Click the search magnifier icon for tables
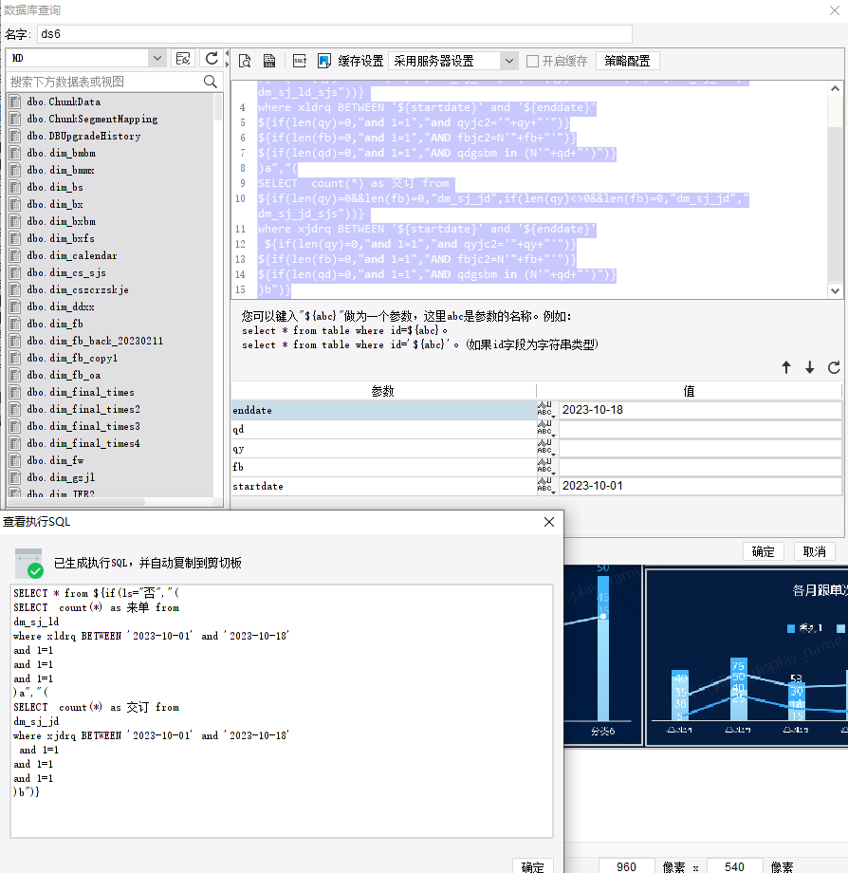The width and height of the screenshot is (848, 873). [211, 82]
